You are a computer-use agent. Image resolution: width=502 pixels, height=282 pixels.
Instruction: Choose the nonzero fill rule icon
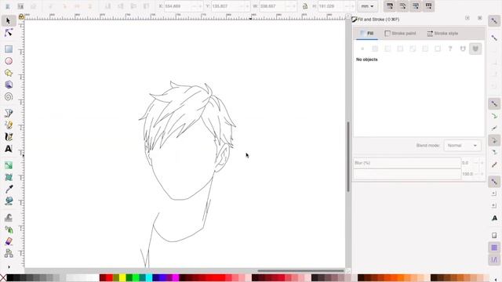coord(475,49)
